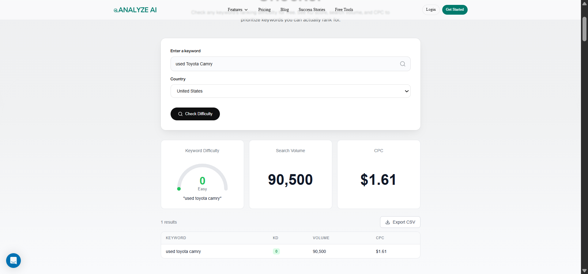Click the KEYWORD column header

[x=176, y=238]
